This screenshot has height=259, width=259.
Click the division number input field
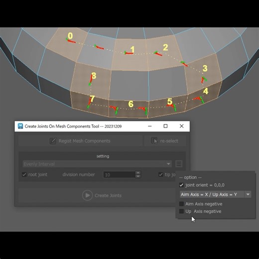[x=119, y=175]
